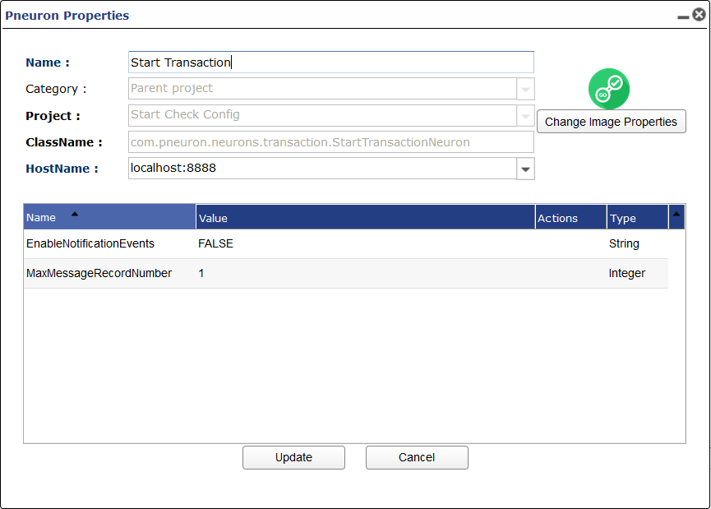Click the green Start Transaction neuron icon
This screenshot has width=711, height=509.
(608, 89)
